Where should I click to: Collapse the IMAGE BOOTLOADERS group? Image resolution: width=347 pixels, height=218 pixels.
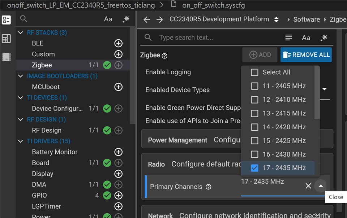point(21,76)
